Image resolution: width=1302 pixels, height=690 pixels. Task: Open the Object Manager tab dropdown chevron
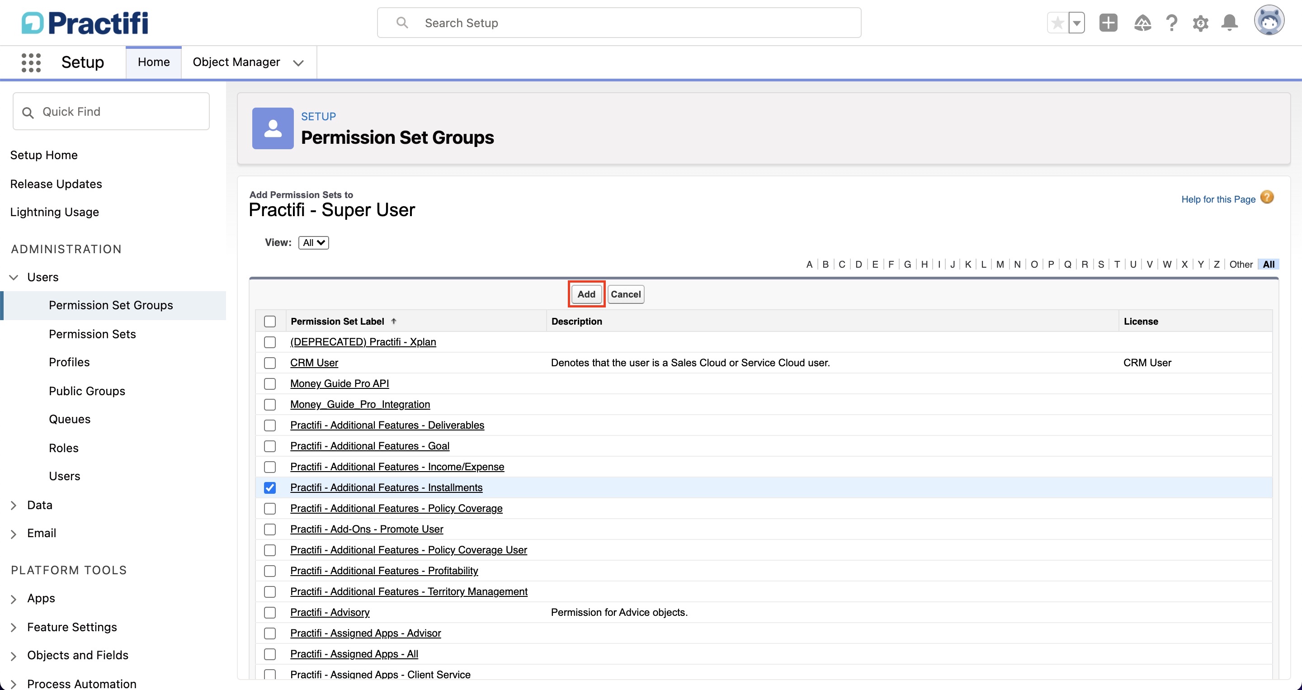coord(299,63)
